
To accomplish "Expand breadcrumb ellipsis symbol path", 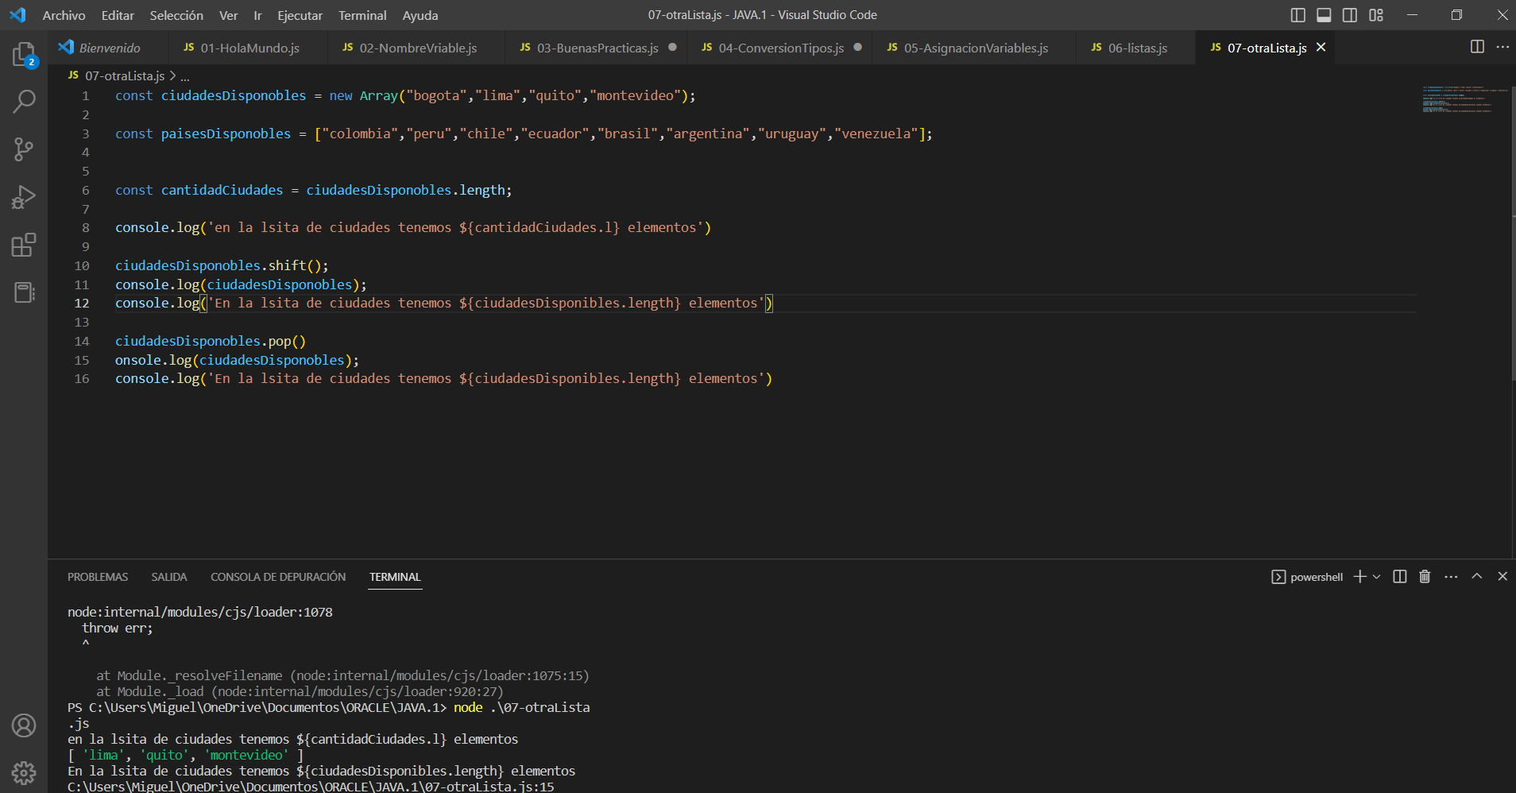I will pos(185,76).
